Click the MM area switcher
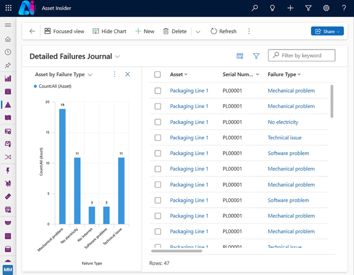This screenshot has width=354, height=275. 8,270
